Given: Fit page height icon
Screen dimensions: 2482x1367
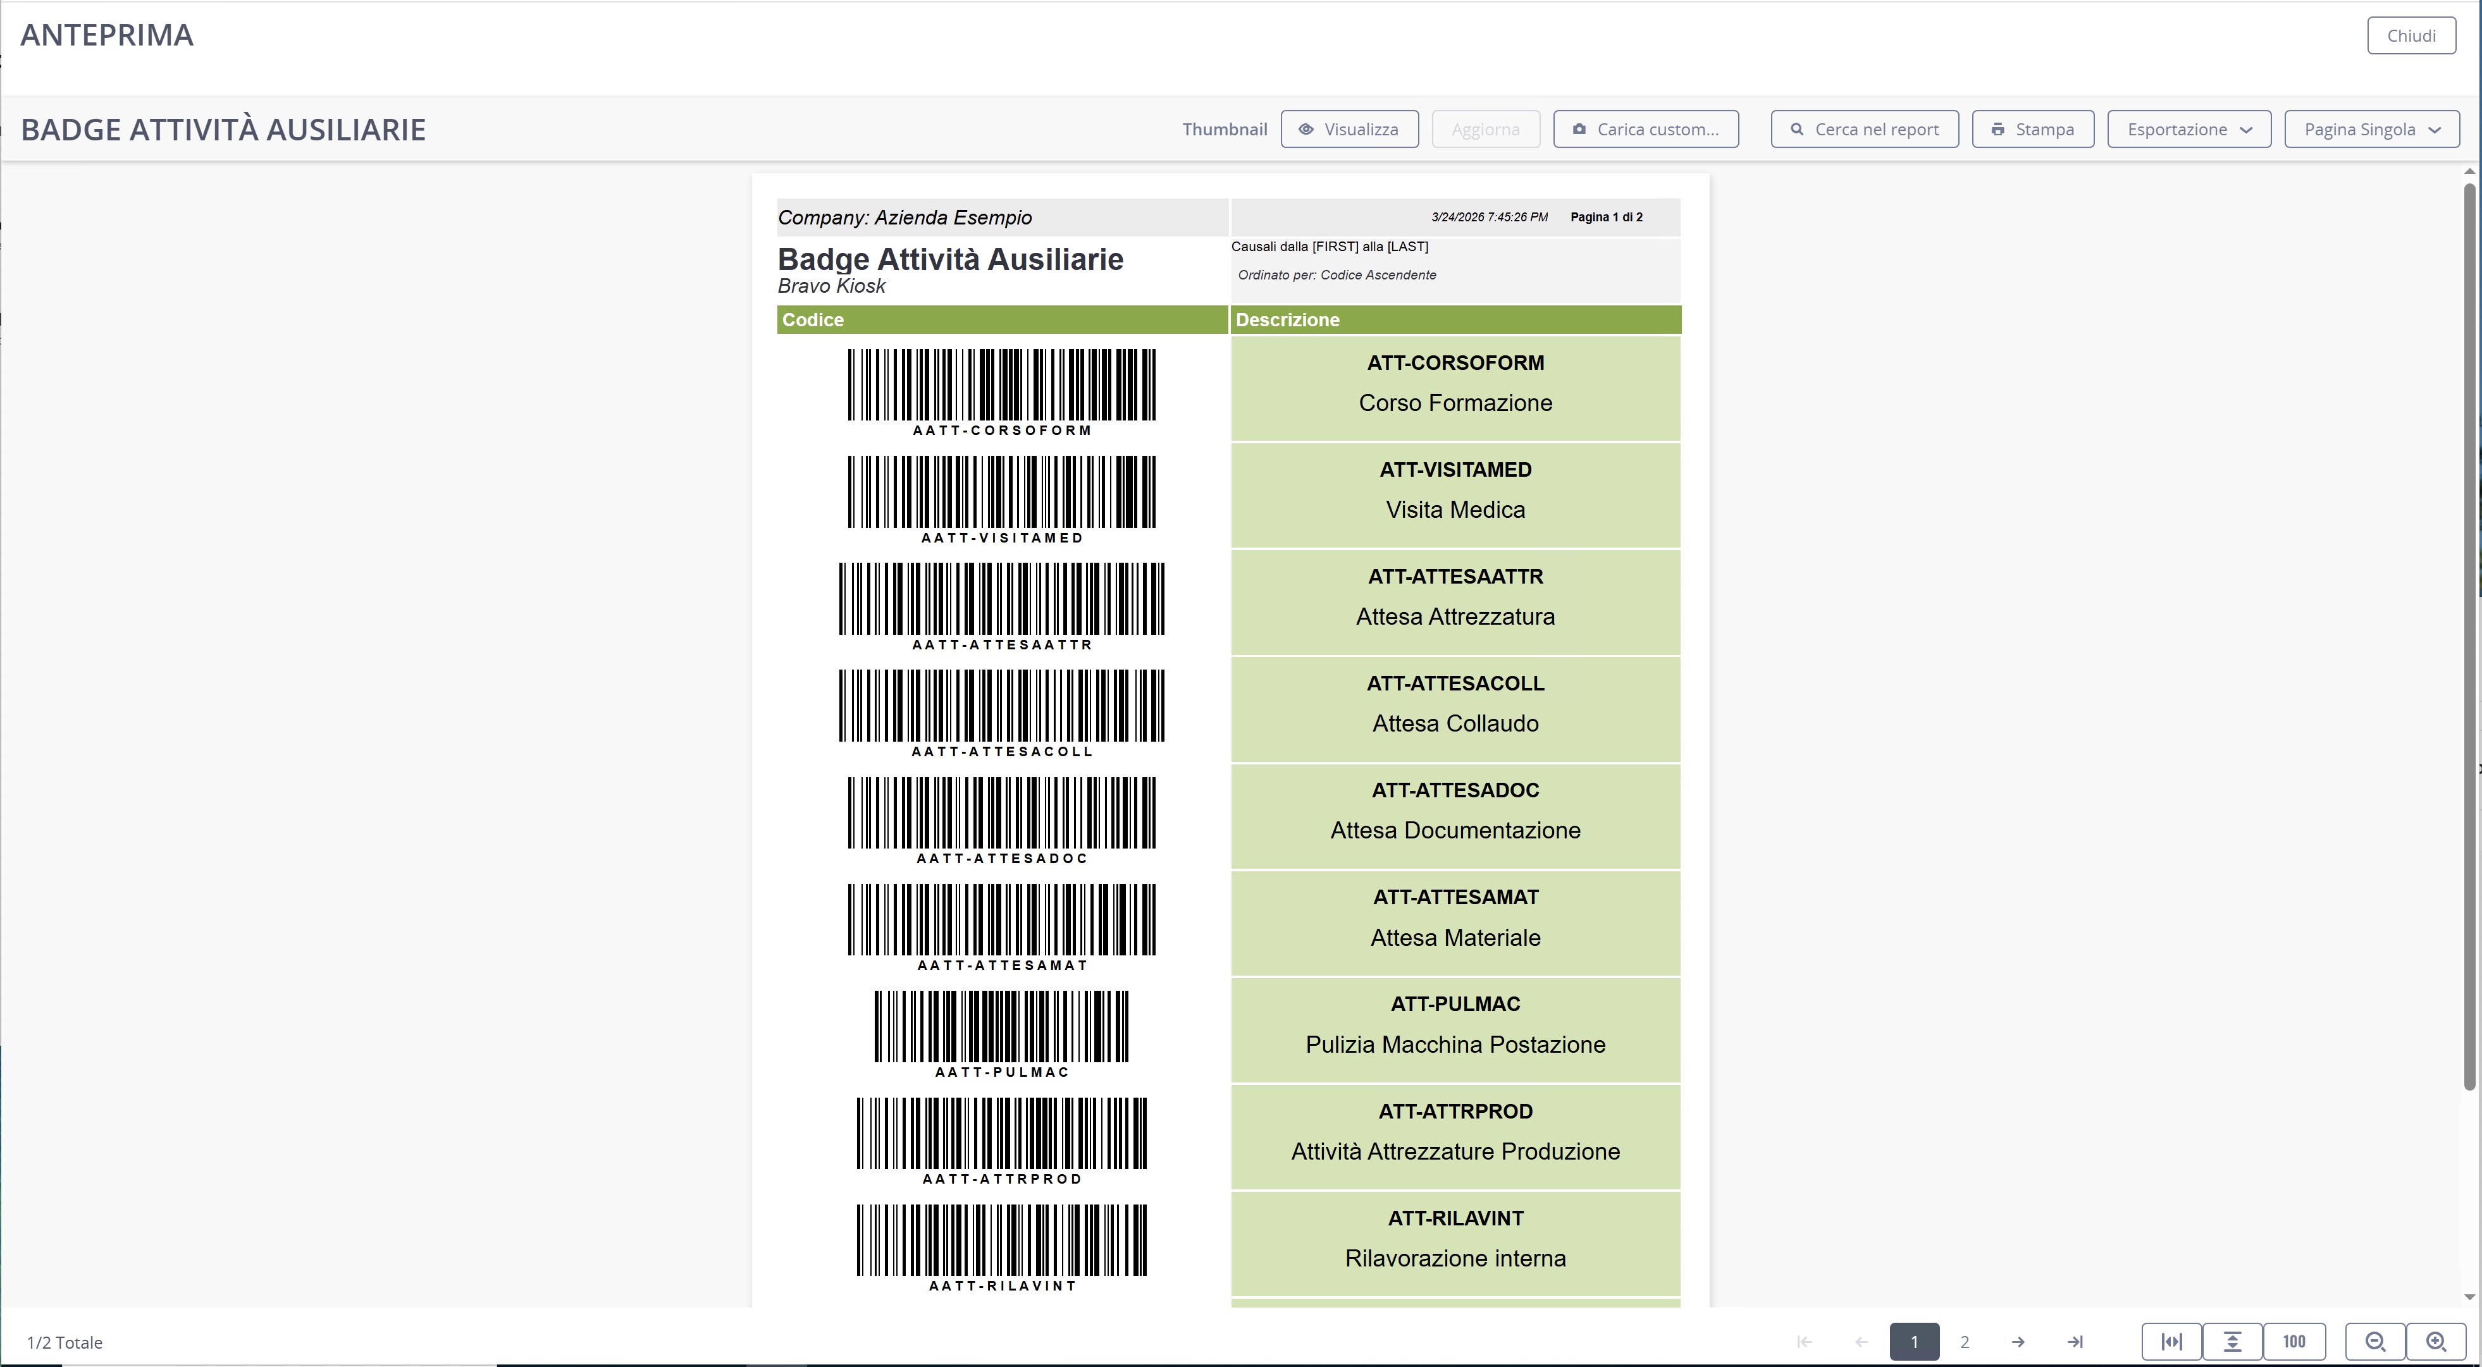Looking at the screenshot, I should [x=2232, y=1342].
